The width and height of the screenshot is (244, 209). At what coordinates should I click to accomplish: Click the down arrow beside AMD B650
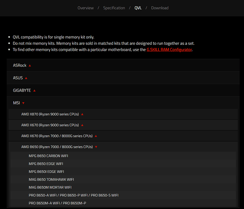[x=96, y=147]
